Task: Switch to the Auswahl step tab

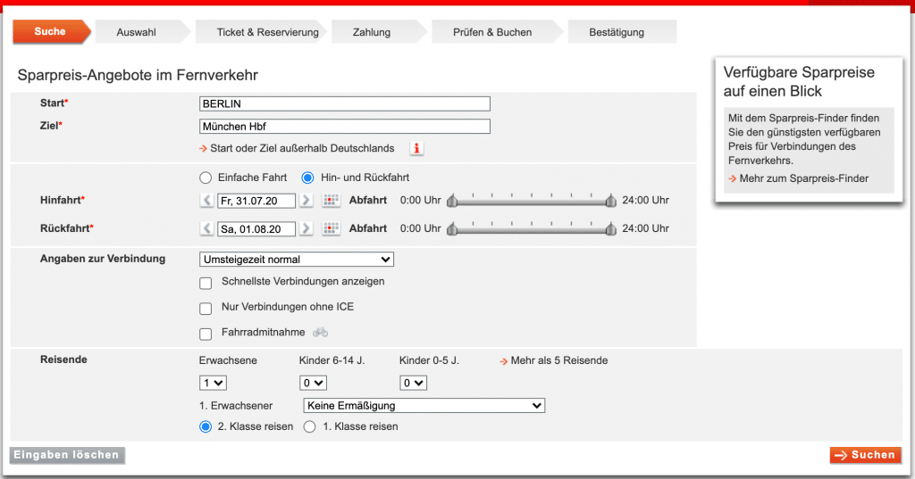Action: point(136,32)
